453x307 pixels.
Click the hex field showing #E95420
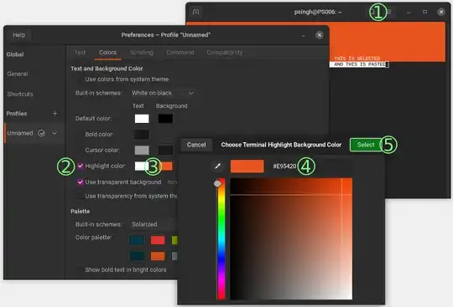click(x=284, y=166)
